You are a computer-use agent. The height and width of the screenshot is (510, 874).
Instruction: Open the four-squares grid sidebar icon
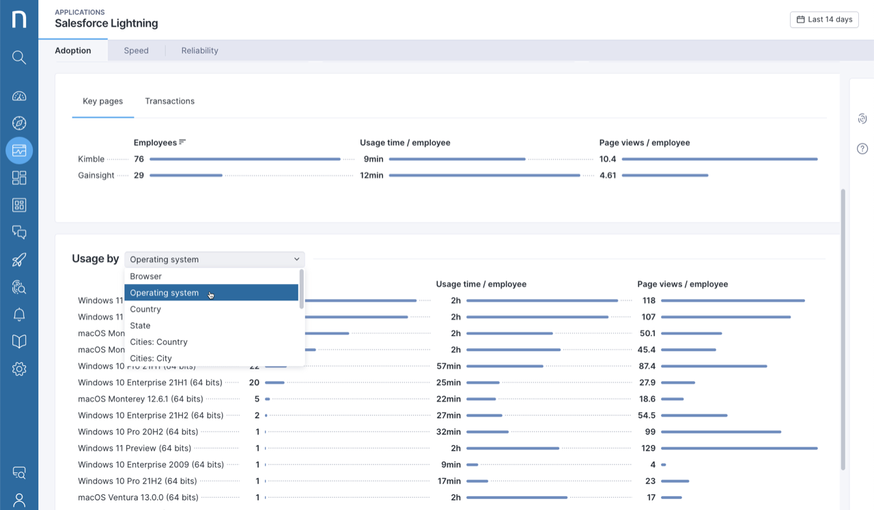19,205
